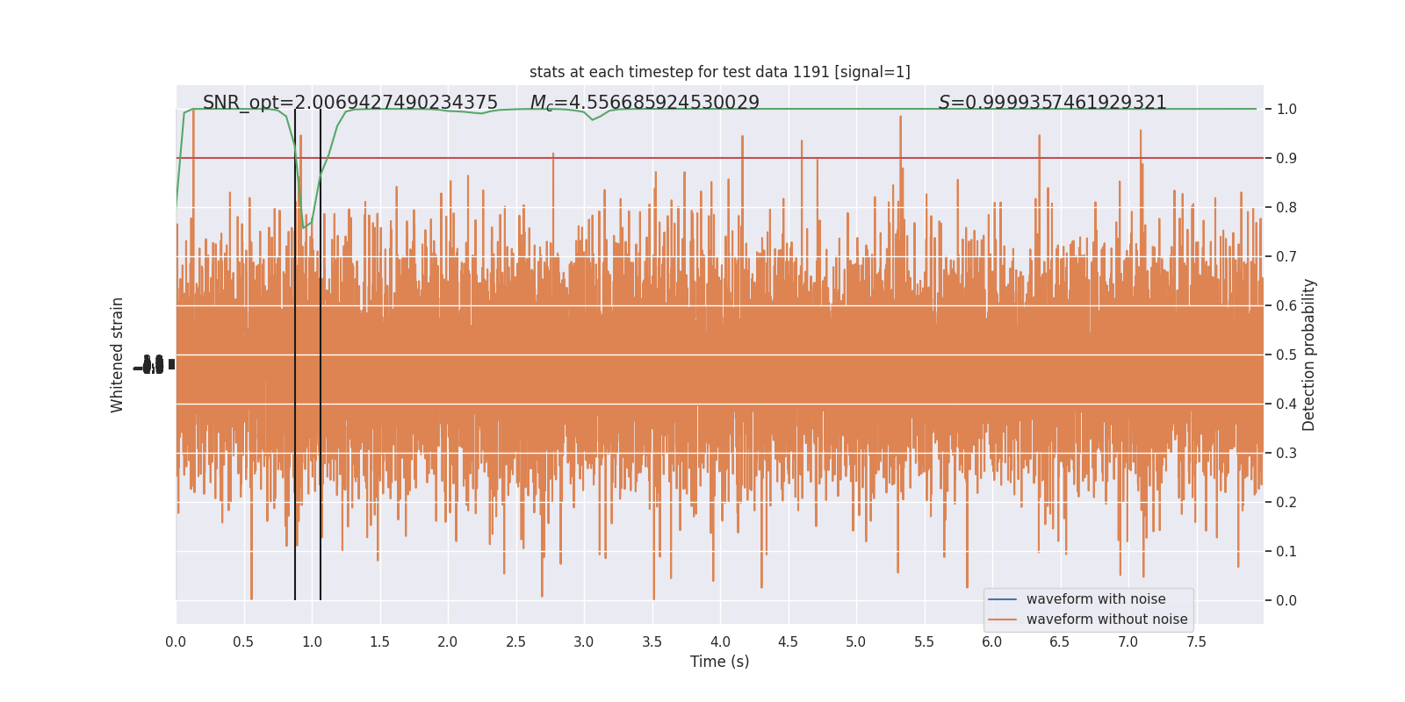This screenshot has width=1405, height=702.
Task: Click the 'Whitened strain' y-axis label
Action: pos(118,355)
